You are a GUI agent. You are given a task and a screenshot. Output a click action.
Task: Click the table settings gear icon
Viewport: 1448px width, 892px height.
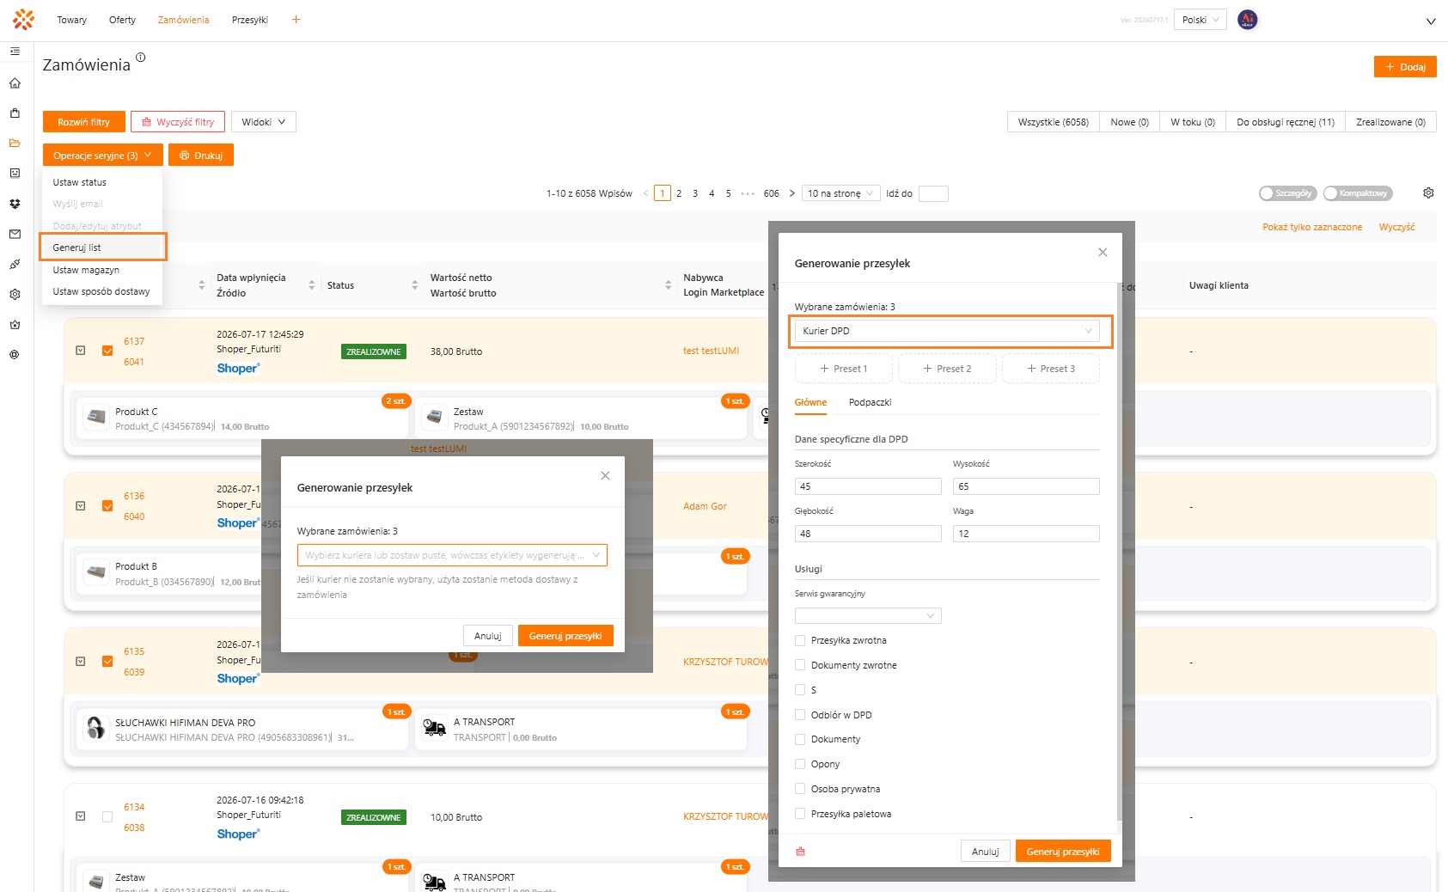point(1428,193)
